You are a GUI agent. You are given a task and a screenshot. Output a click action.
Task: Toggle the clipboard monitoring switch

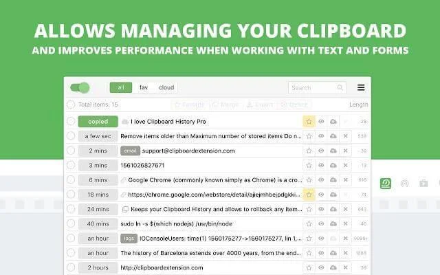[80, 87]
